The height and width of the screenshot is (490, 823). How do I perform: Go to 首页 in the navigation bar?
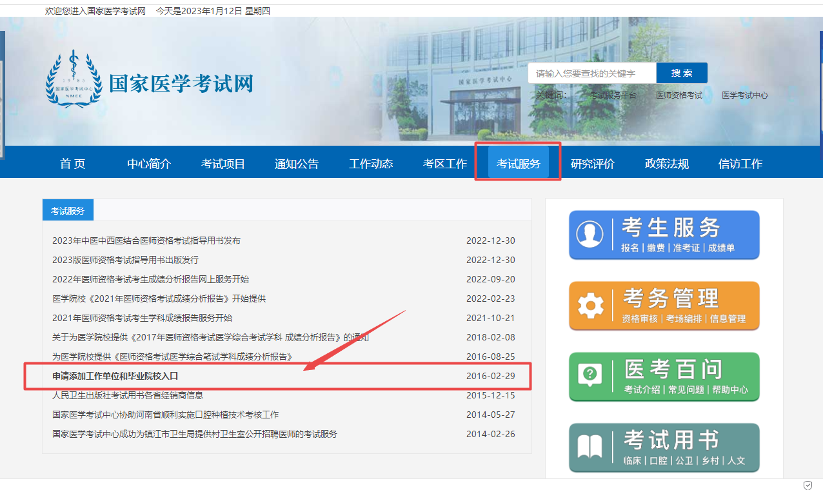click(x=72, y=164)
